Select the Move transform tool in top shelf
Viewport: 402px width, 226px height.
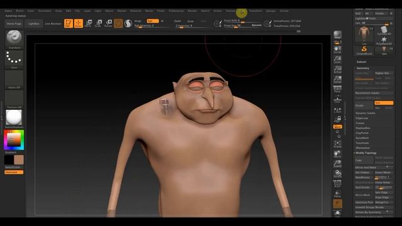[x=89, y=23]
